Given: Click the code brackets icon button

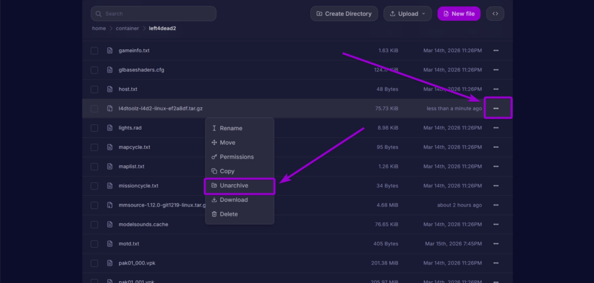Looking at the screenshot, I should pyautogui.click(x=495, y=14).
